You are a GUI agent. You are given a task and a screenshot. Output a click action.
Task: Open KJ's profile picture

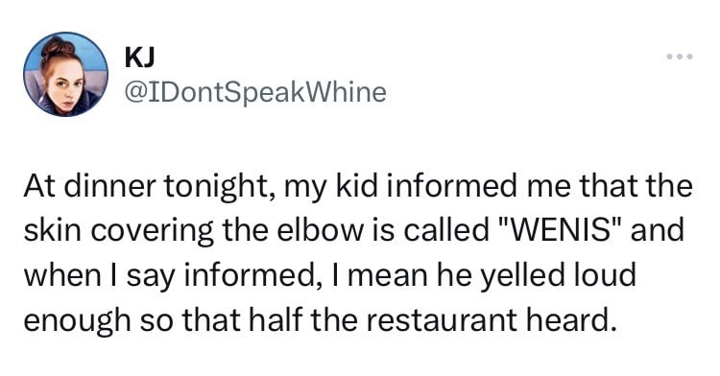coord(65,74)
